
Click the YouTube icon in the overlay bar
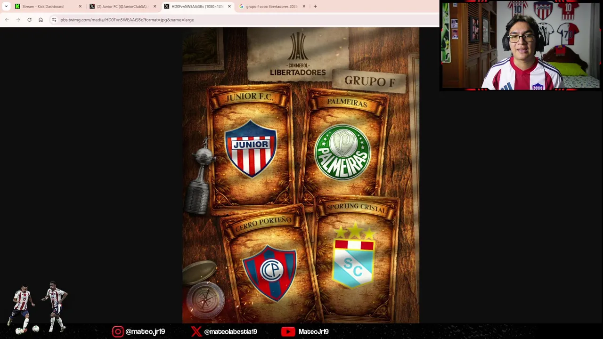pyautogui.click(x=288, y=331)
